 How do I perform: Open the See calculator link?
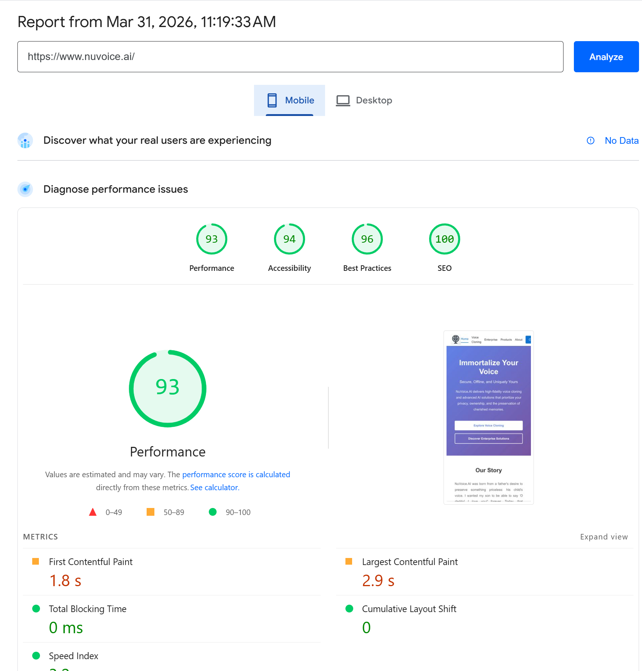coord(214,488)
